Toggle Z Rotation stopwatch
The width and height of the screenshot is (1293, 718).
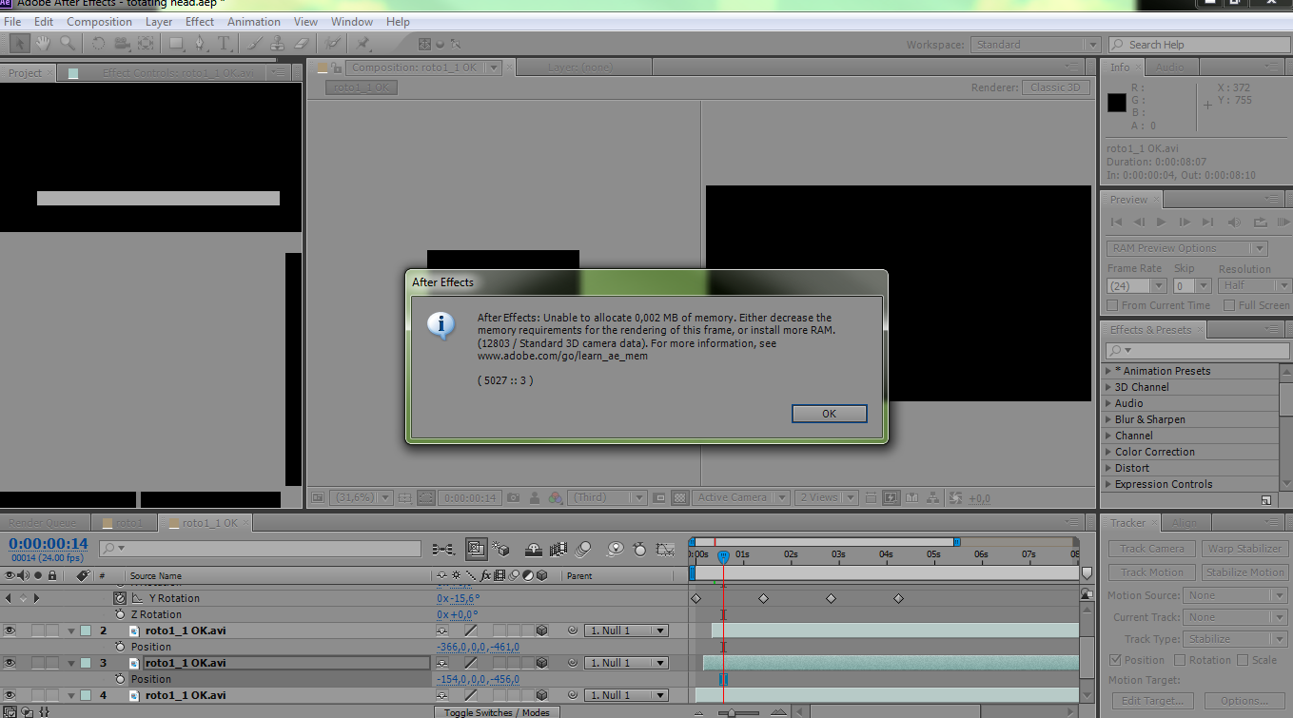120,614
